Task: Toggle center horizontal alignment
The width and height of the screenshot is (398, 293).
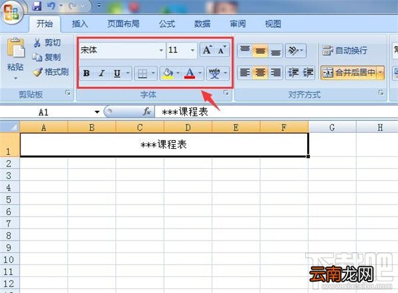Action: [260, 72]
